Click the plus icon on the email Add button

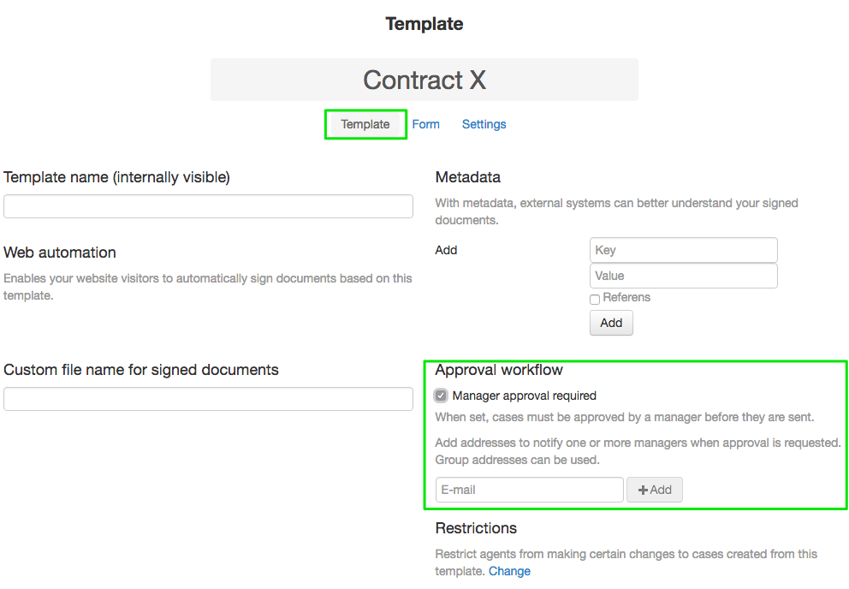pos(643,491)
